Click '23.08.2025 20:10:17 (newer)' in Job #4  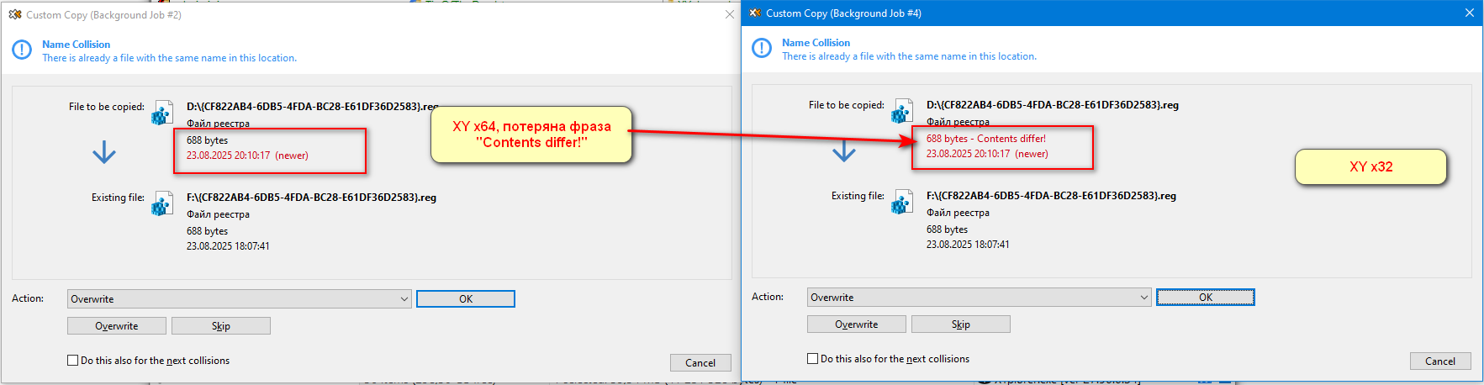tap(987, 154)
